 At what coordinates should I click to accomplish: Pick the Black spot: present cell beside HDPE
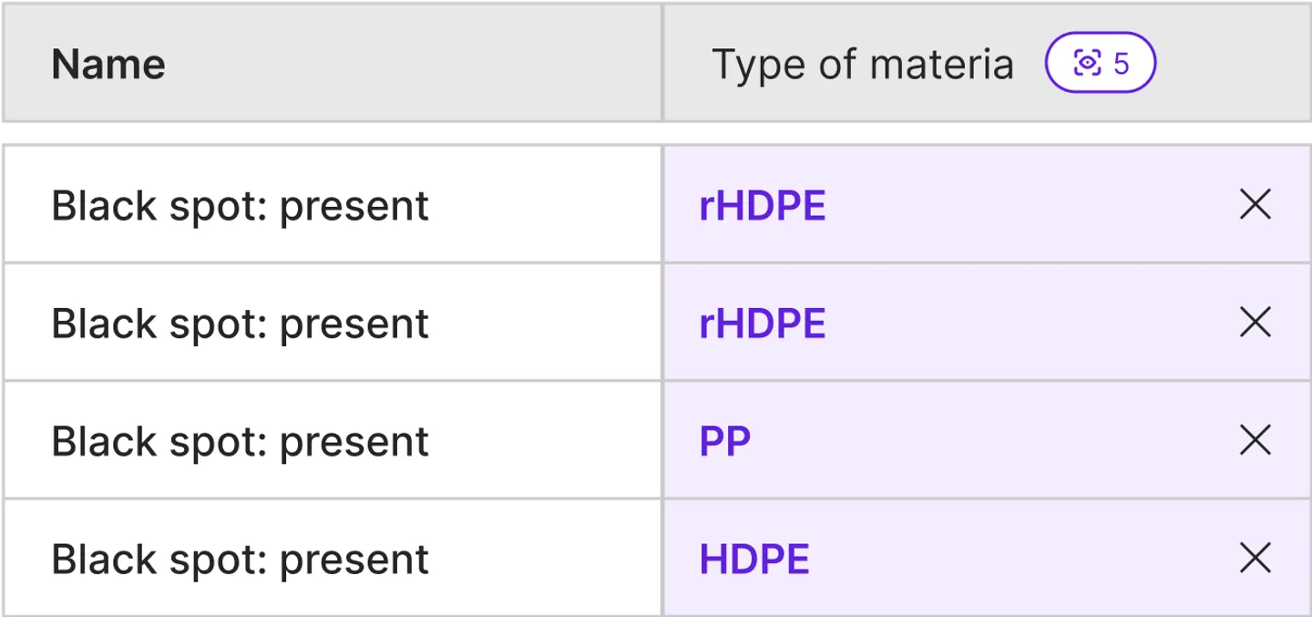pos(240,559)
